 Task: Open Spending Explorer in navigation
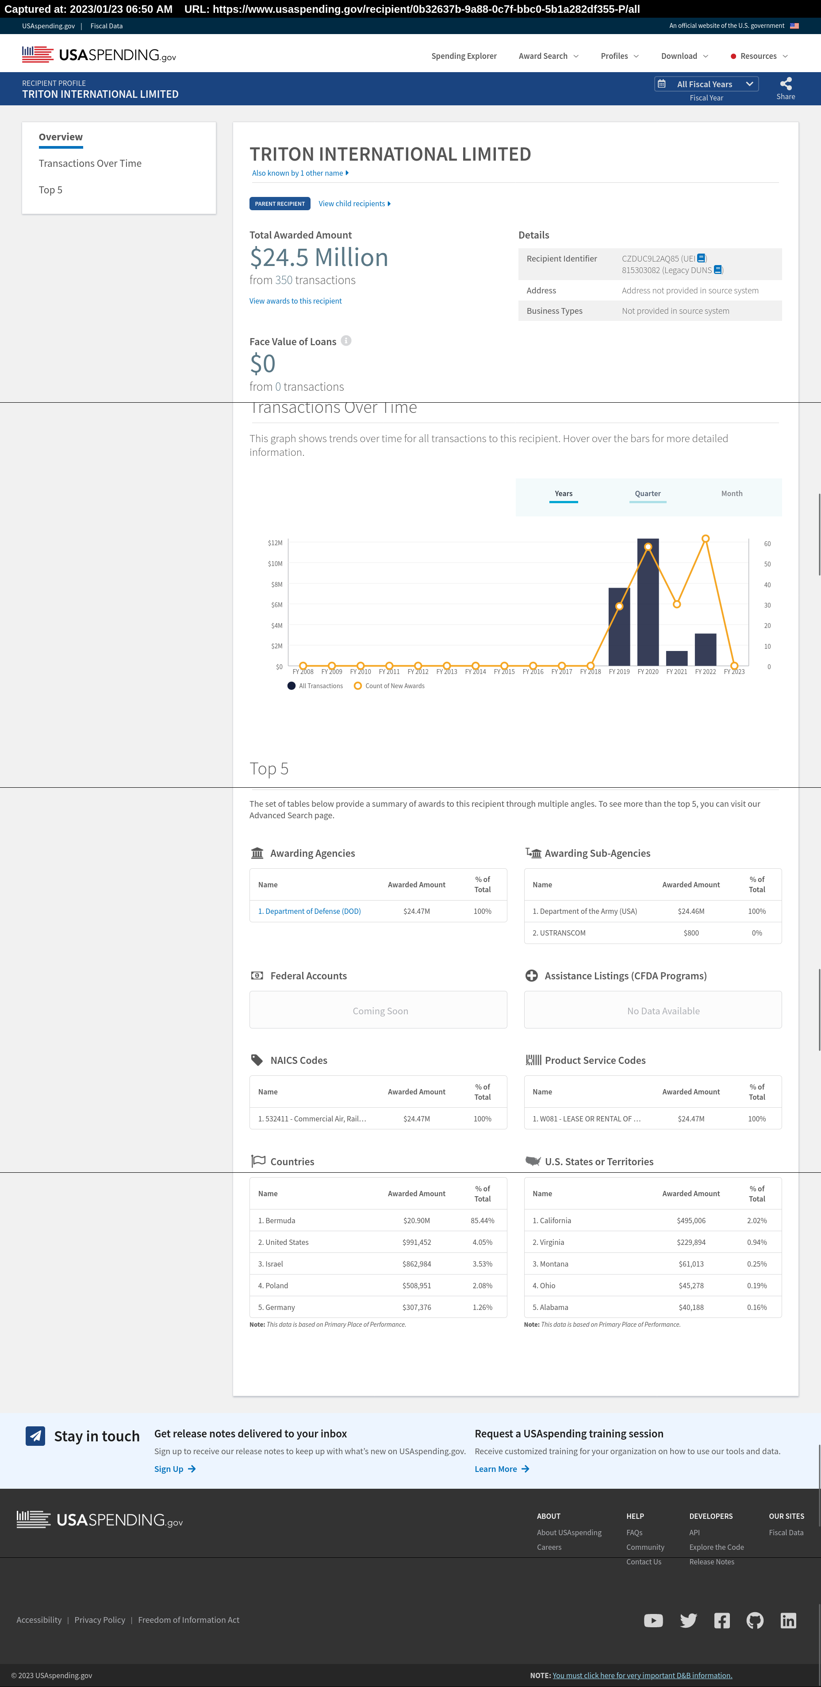pos(464,56)
